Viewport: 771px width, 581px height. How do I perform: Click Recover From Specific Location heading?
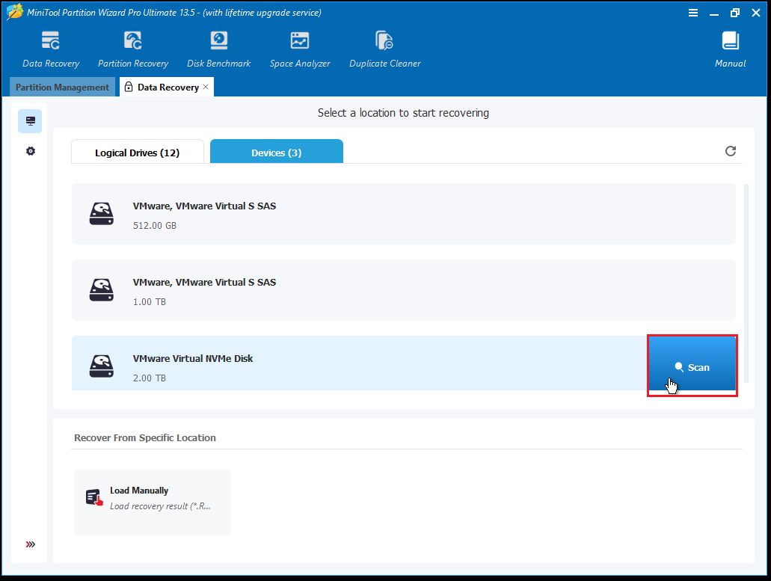[x=145, y=437]
